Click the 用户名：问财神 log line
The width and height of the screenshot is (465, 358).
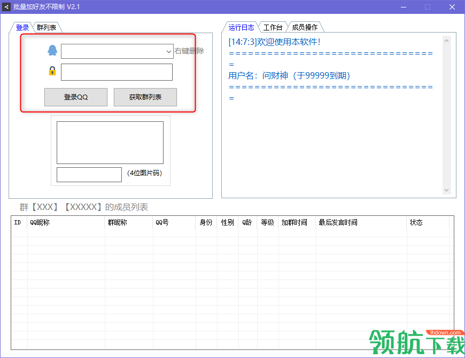[289, 75]
